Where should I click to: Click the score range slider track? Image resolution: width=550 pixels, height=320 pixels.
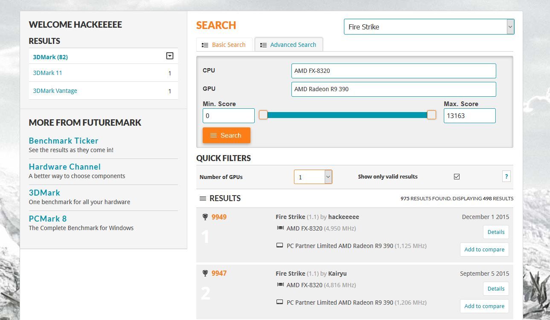pos(347,115)
